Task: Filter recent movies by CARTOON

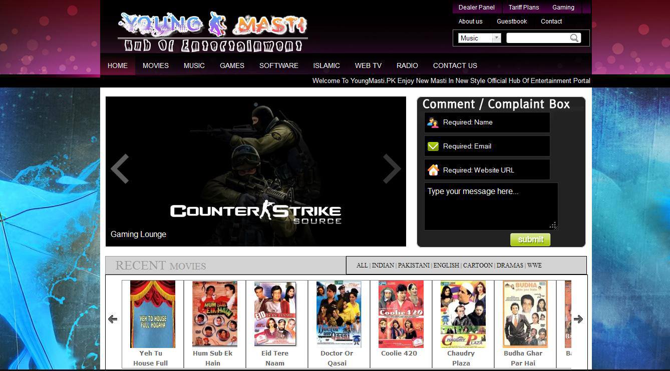Action: (478, 265)
